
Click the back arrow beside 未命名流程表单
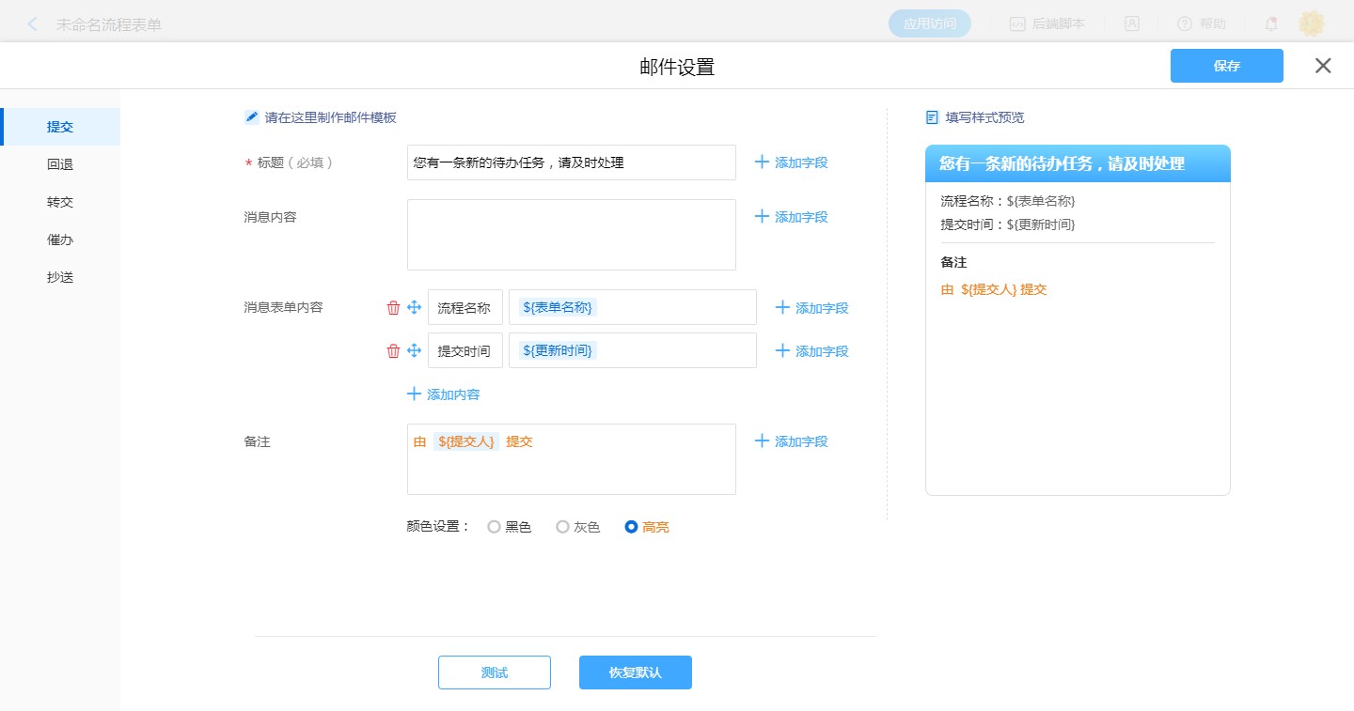click(x=33, y=24)
